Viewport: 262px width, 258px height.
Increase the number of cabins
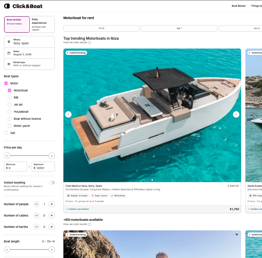[52, 215]
